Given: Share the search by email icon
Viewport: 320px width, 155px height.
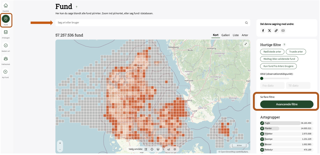Looking at the screenshot, I should [283, 31].
